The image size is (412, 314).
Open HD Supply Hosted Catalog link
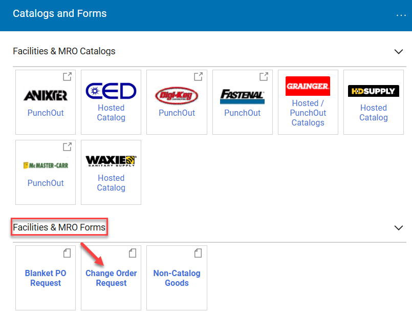click(x=374, y=113)
